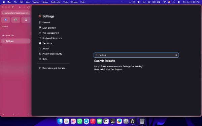Image resolution: width=202 pixels, height=126 pixels.
Task: Open the Zen application menu
Action: (x=9, y=2)
